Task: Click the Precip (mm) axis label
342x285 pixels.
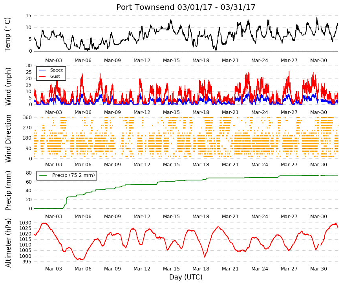Action: tap(8, 191)
